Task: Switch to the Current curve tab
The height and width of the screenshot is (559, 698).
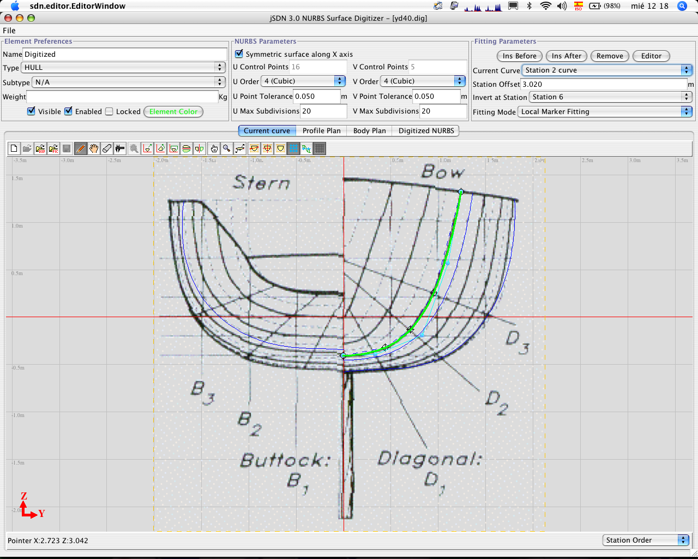Action: (x=267, y=130)
